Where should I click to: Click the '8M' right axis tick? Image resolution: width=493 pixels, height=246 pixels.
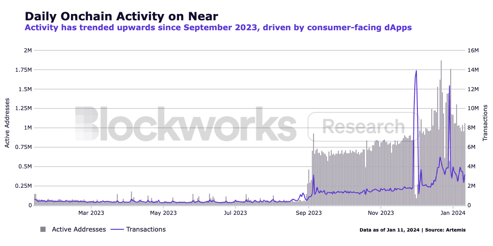(x=472, y=128)
